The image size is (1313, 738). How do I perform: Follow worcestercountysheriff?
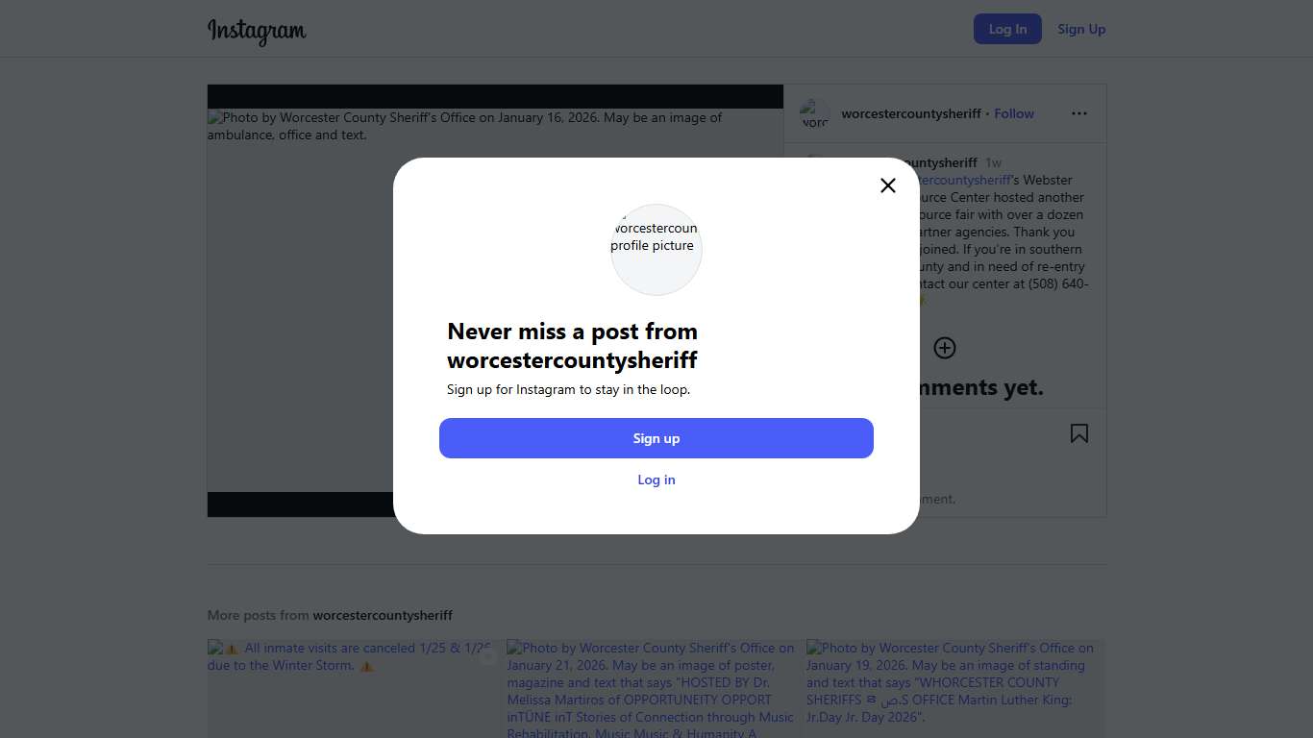tap(1014, 113)
